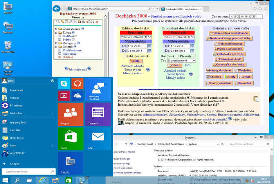Open calendar picker for Editace Od date
Viewport: 274px width, 184px height.
pos(150,45)
